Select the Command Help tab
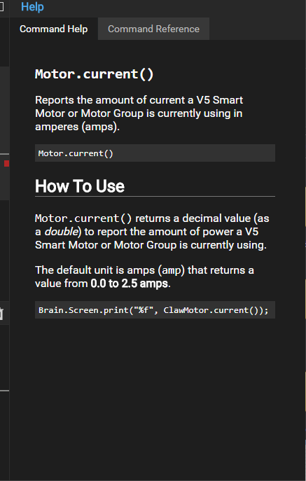This screenshot has height=481, width=306. (x=54, y=29)
